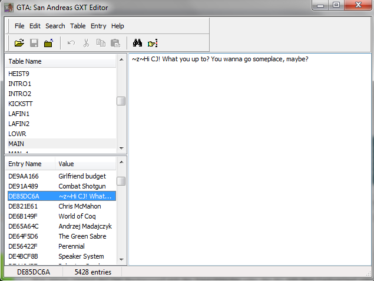
Task: Open the File menu
Action: pyautogui.click(x=19, y=26)
